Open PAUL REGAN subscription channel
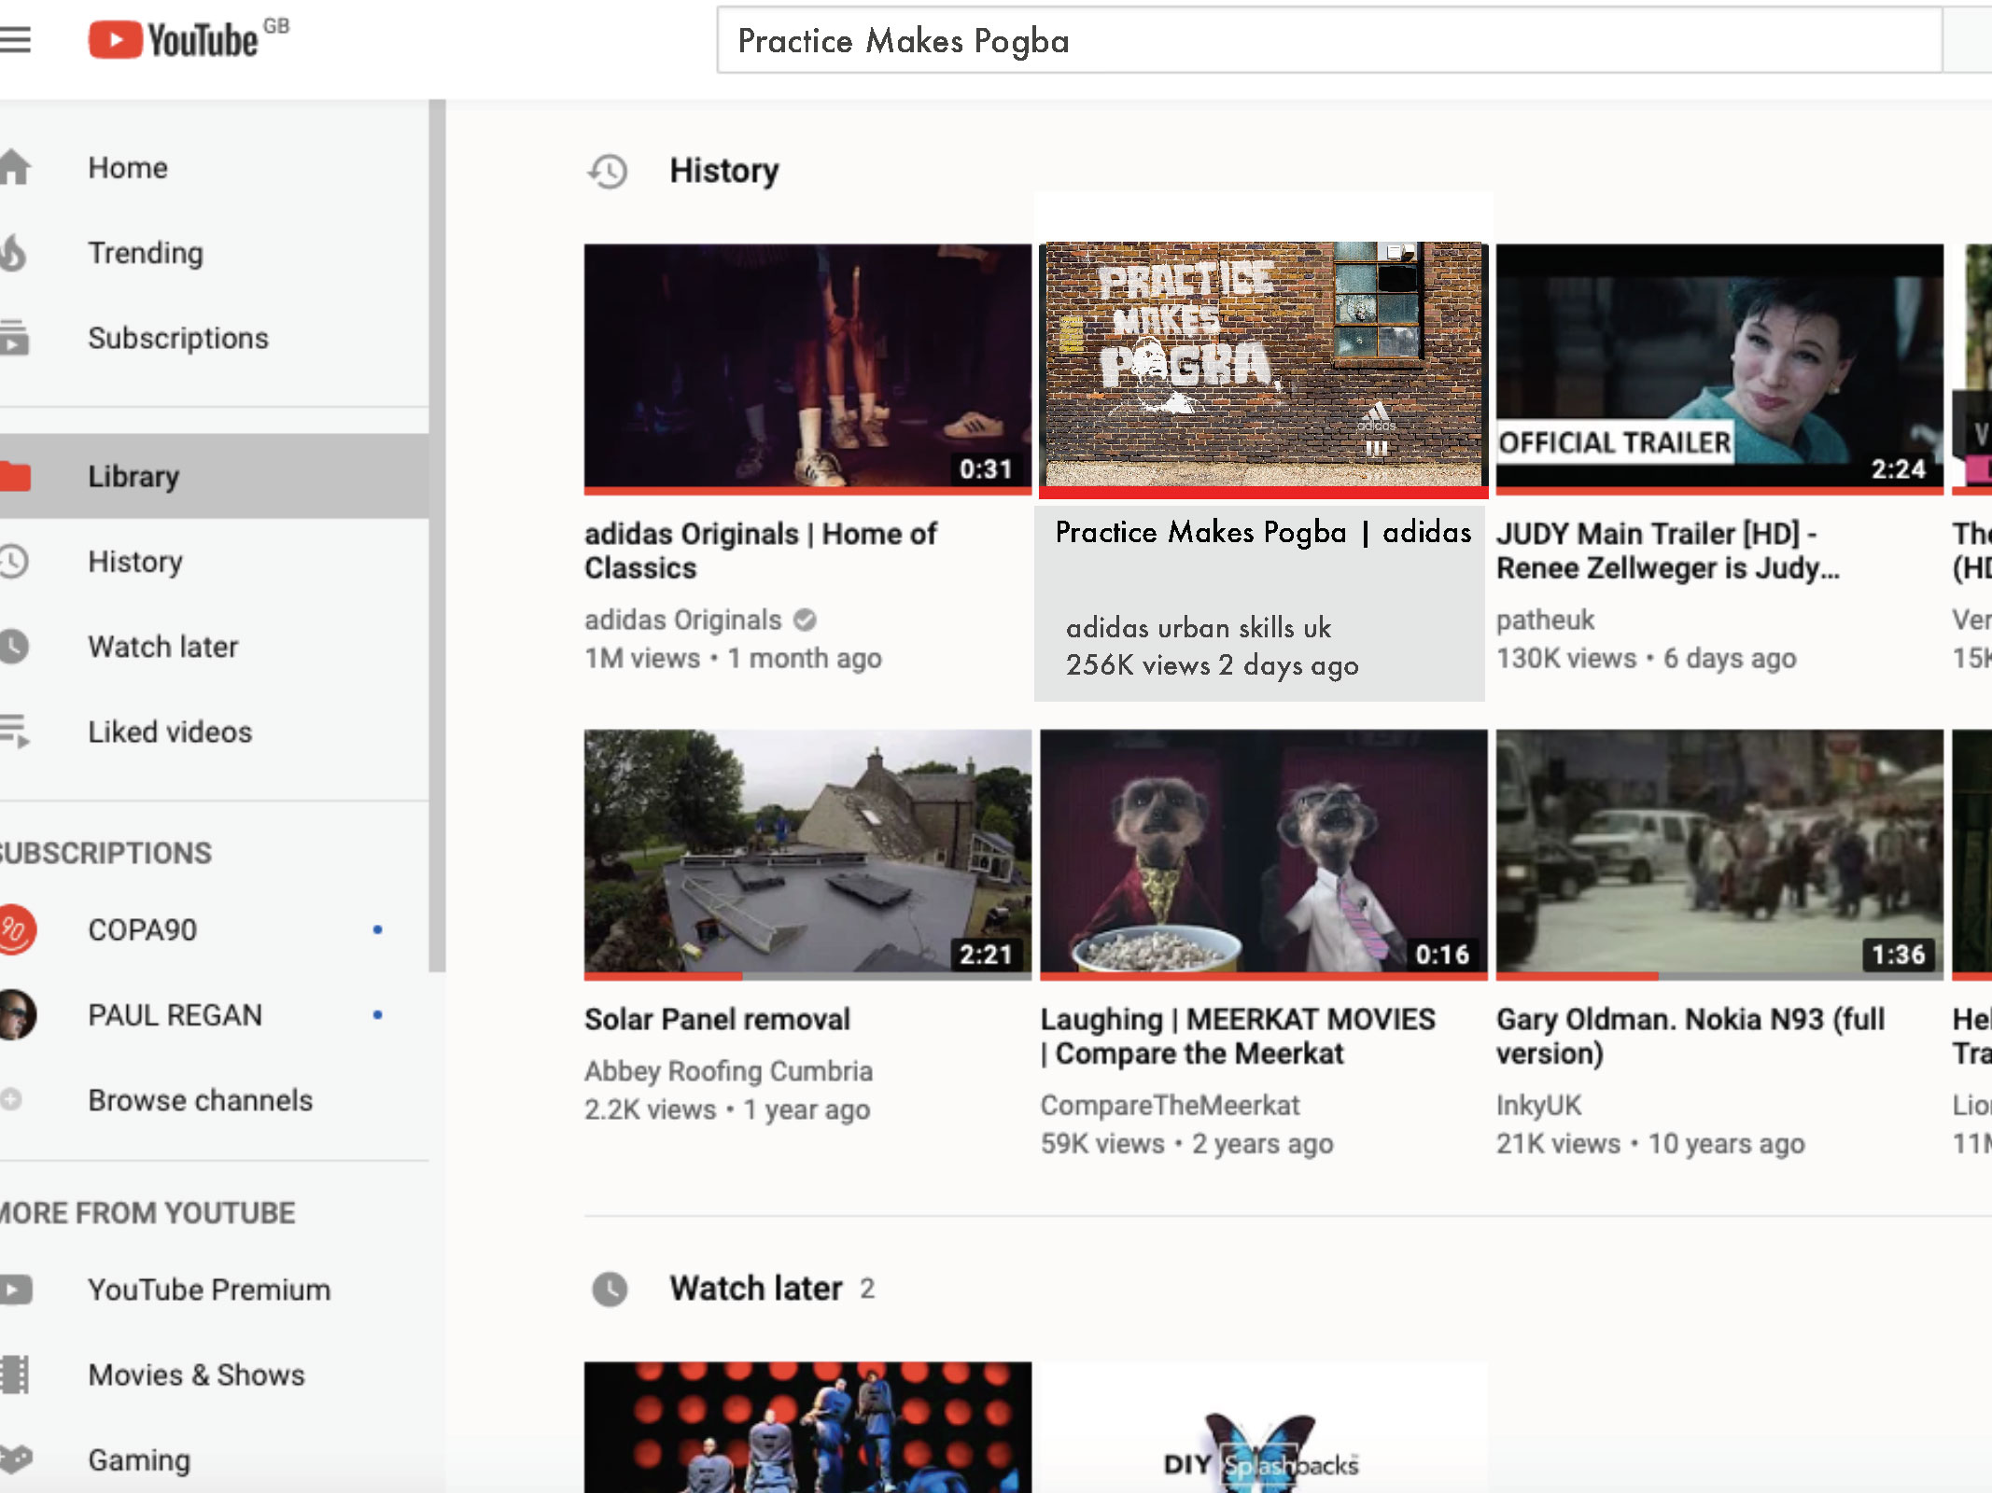Viewport: 1992px width, 1493px height. tap(175, 1015)
